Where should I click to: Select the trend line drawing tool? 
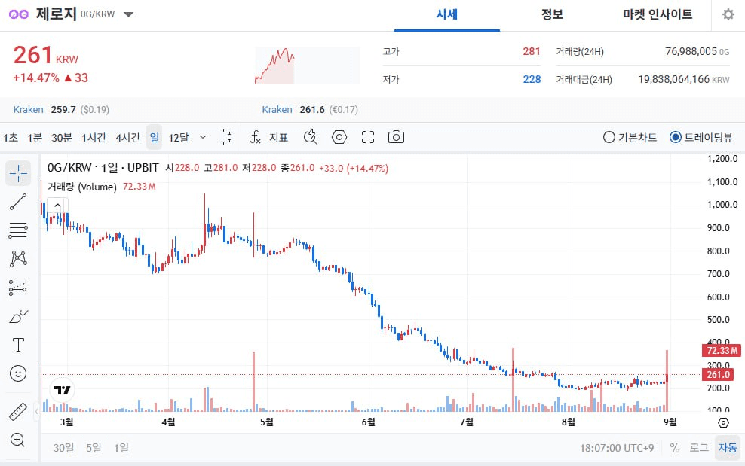(x=18, y=202)
